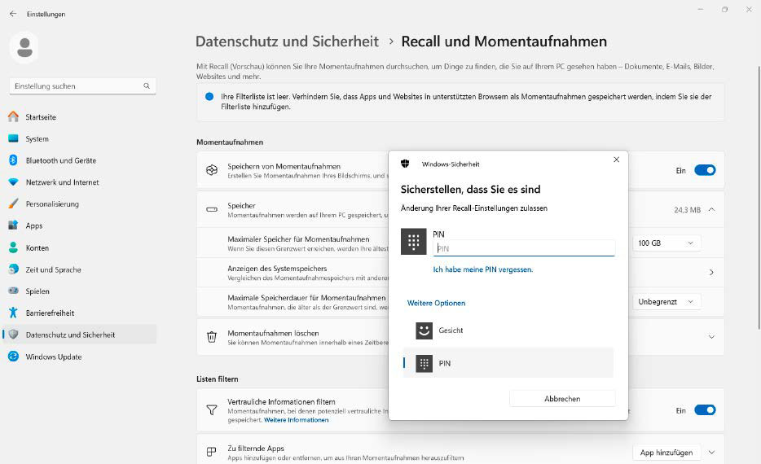Image resolution: width=761 pixels, height=464 pixels.
Task: Click the search magnifier icon
Action: [147, 85]
